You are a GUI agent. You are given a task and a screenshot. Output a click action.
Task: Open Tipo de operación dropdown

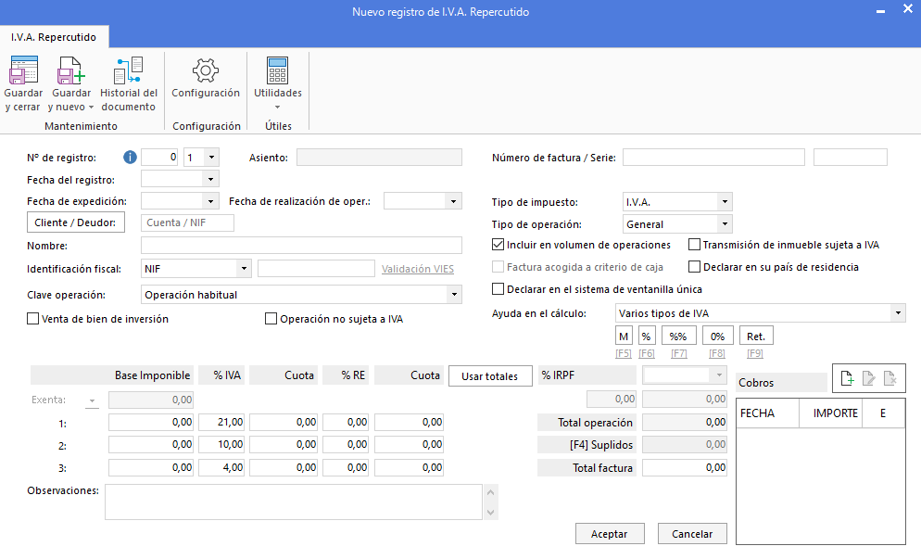point(725,224)
